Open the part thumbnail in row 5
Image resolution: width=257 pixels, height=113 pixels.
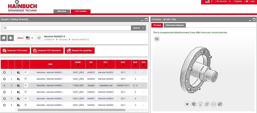26,98
